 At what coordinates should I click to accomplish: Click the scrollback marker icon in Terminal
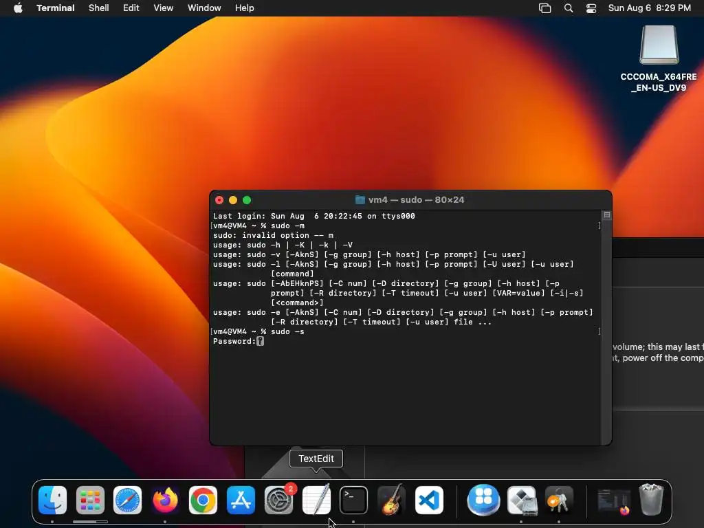pos(606,215)
